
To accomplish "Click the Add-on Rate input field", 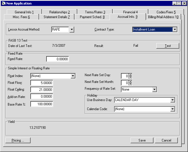I will [x=42, y=96].
